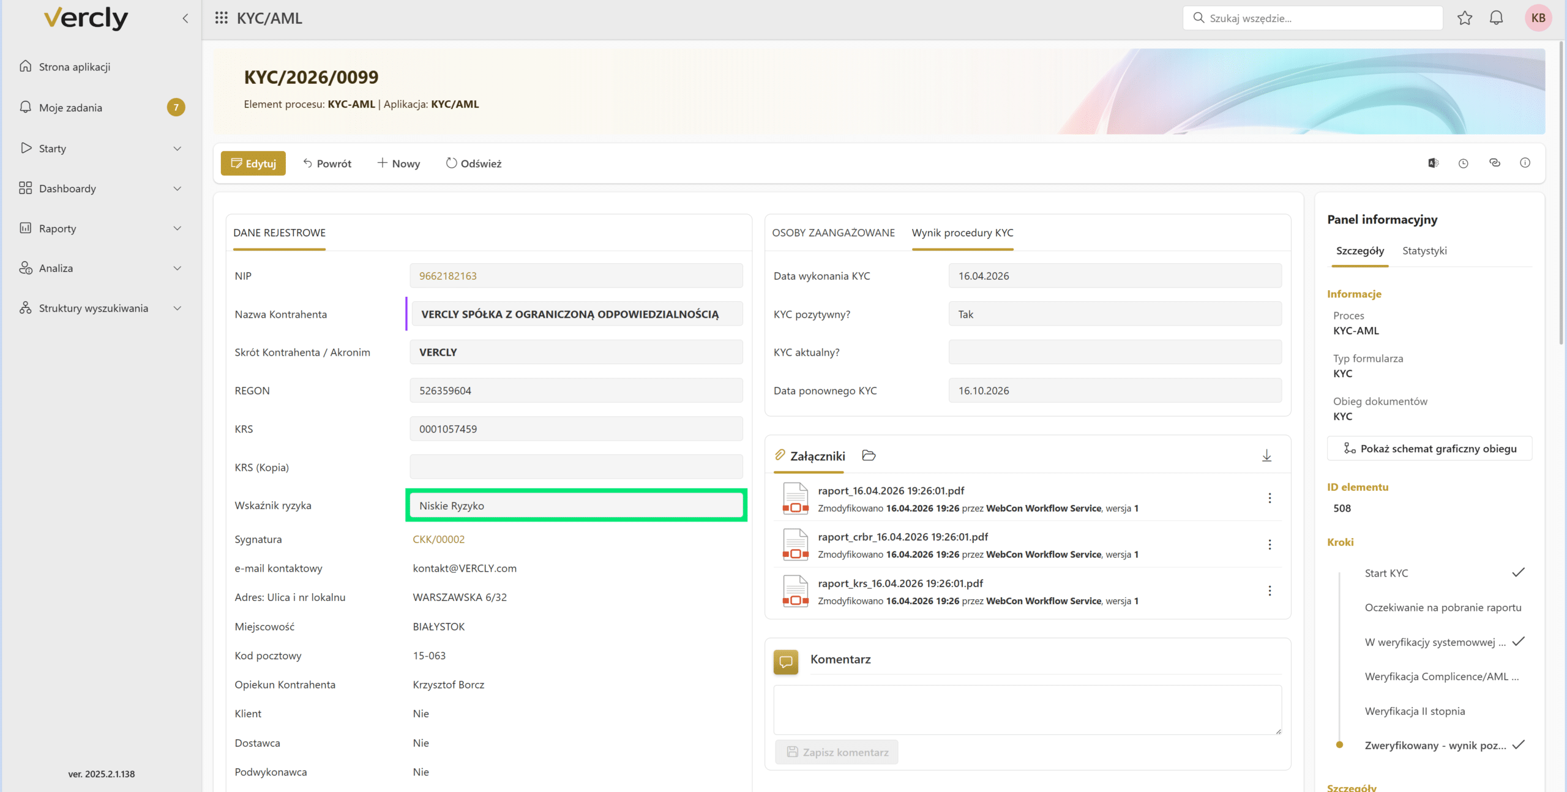The width and height of the screenshot is (1567, 792).
Task: Click the Weryfikacja II stopnia step
Action: [1415, 711]
